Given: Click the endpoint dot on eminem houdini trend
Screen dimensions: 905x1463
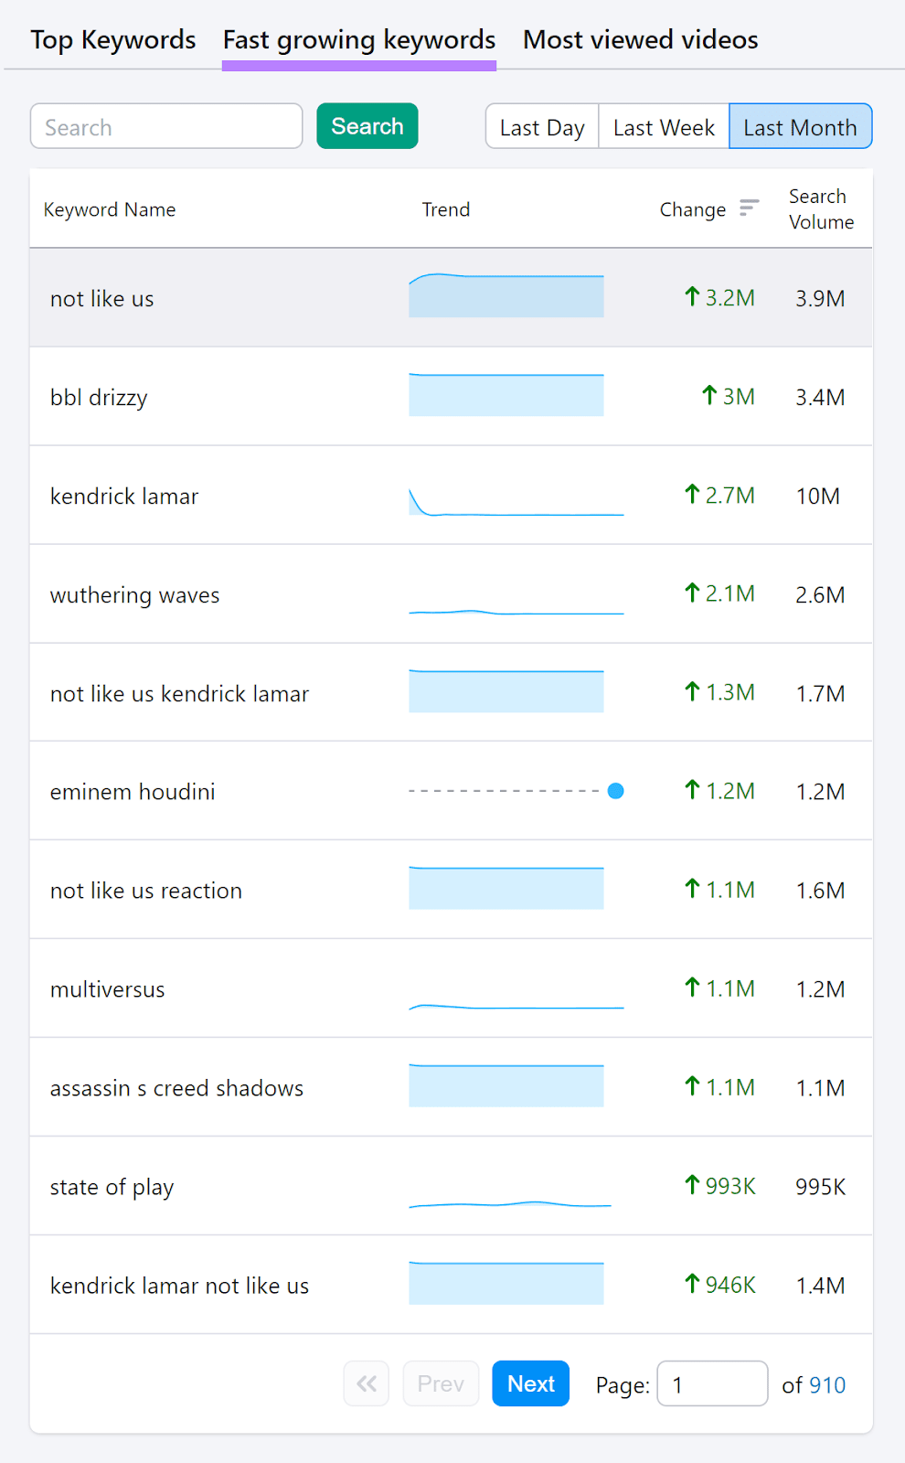Looking at the screenshot, I should point(615,790).
